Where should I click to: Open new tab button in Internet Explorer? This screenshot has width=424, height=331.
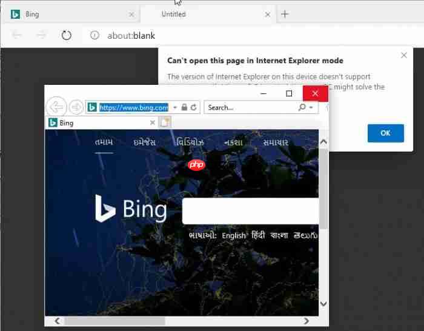(165, 122)
